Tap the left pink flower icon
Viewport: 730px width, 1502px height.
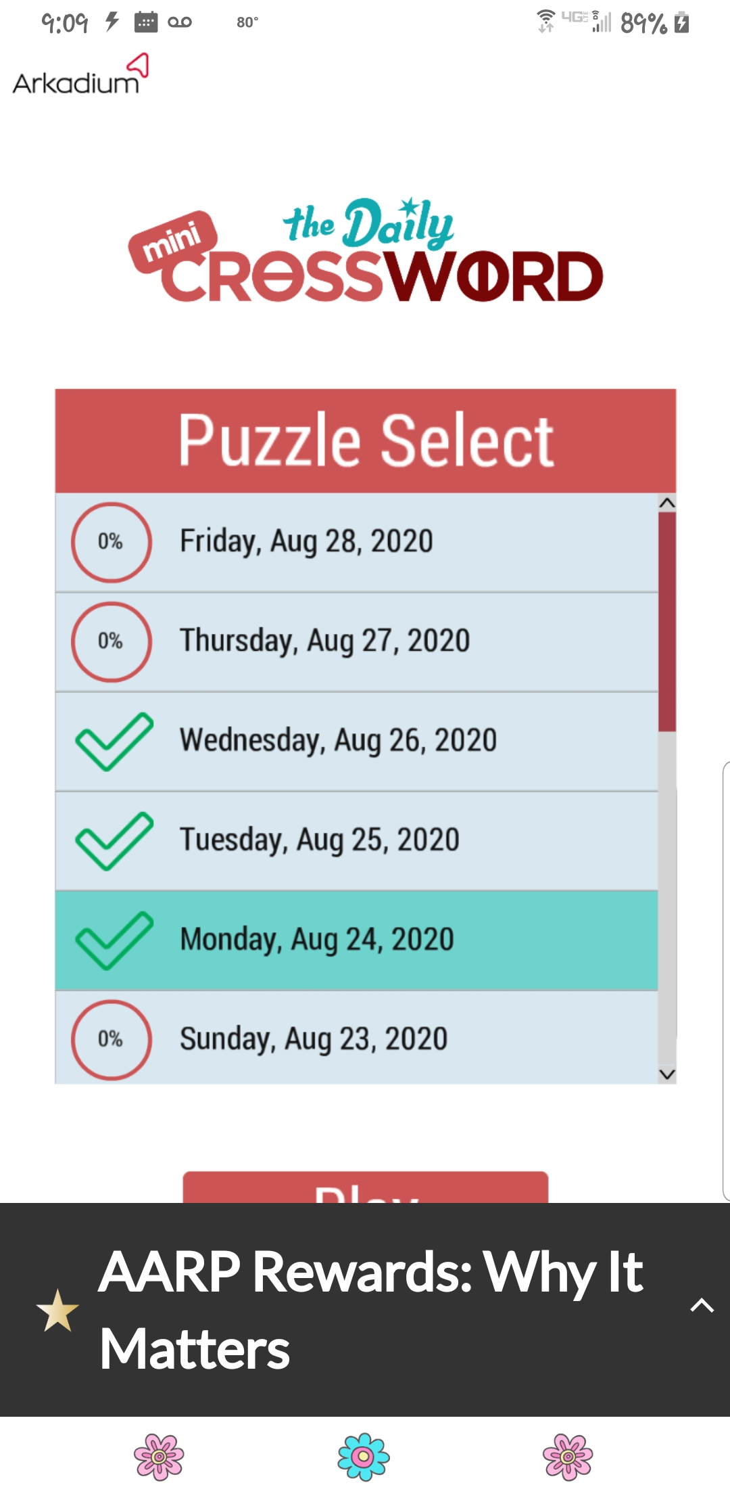pyautogui.click(x=159, y=1457)
